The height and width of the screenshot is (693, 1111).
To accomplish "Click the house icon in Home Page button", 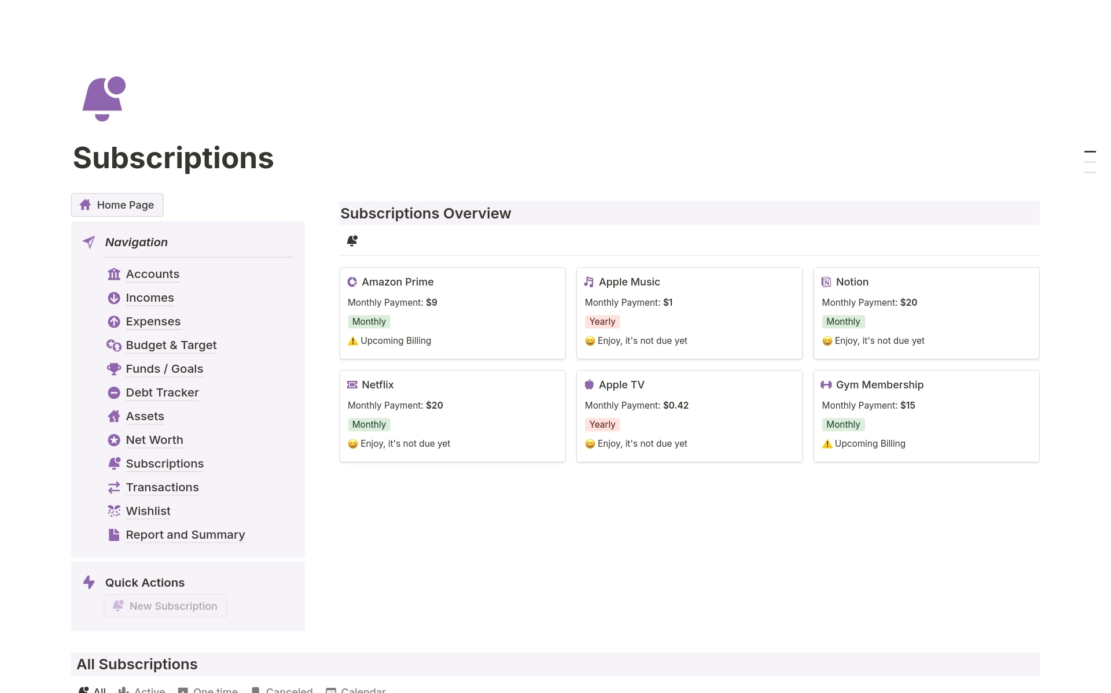I will (x=86, y=205).
